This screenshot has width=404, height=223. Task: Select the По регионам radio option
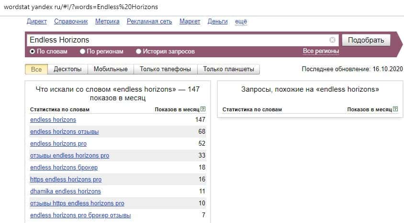pyautogui.click(x=83, y=52)
